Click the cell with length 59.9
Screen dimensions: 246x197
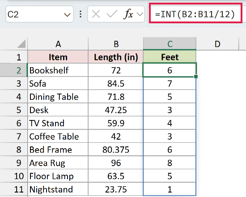pos(116,123)
